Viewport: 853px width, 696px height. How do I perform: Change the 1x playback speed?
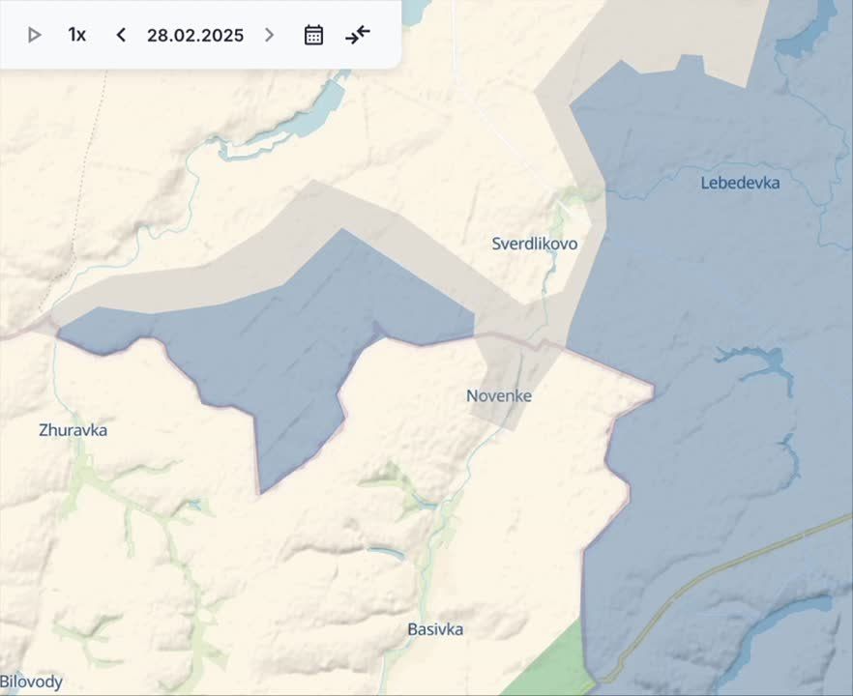coord(77,35)
